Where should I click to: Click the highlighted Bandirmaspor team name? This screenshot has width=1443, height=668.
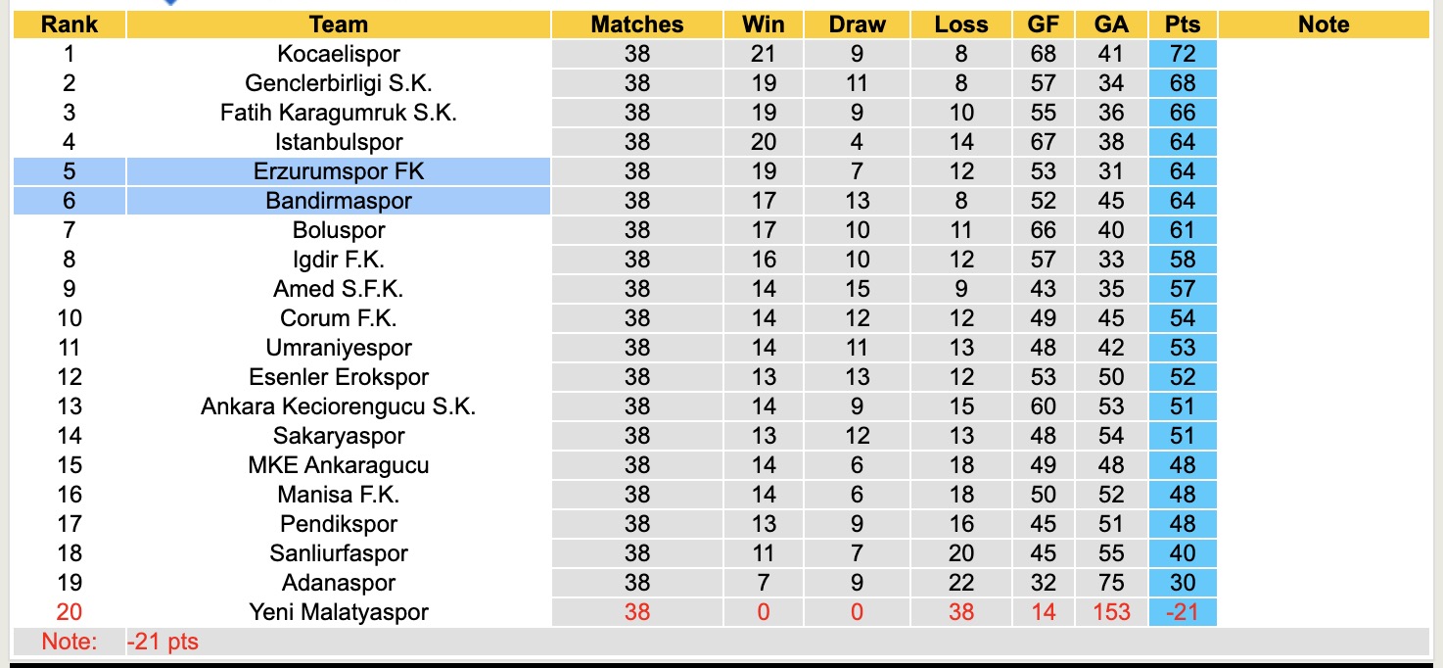[339, 201]
